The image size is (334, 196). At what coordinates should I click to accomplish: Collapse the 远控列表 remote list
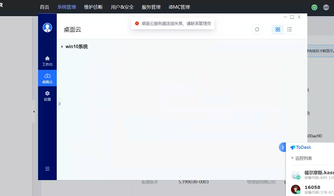pos(292,158)
